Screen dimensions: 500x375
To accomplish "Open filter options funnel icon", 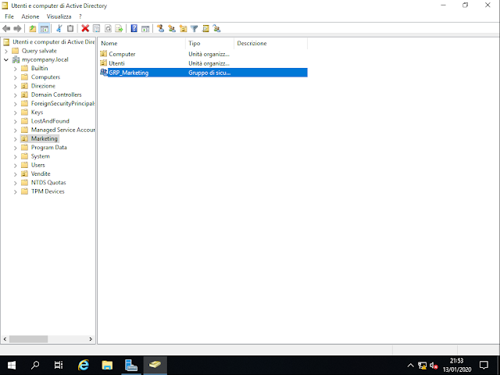I will click(195, 29).
